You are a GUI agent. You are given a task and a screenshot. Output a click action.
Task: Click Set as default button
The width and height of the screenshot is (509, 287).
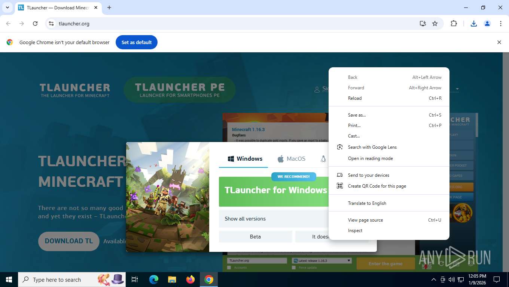137,42
